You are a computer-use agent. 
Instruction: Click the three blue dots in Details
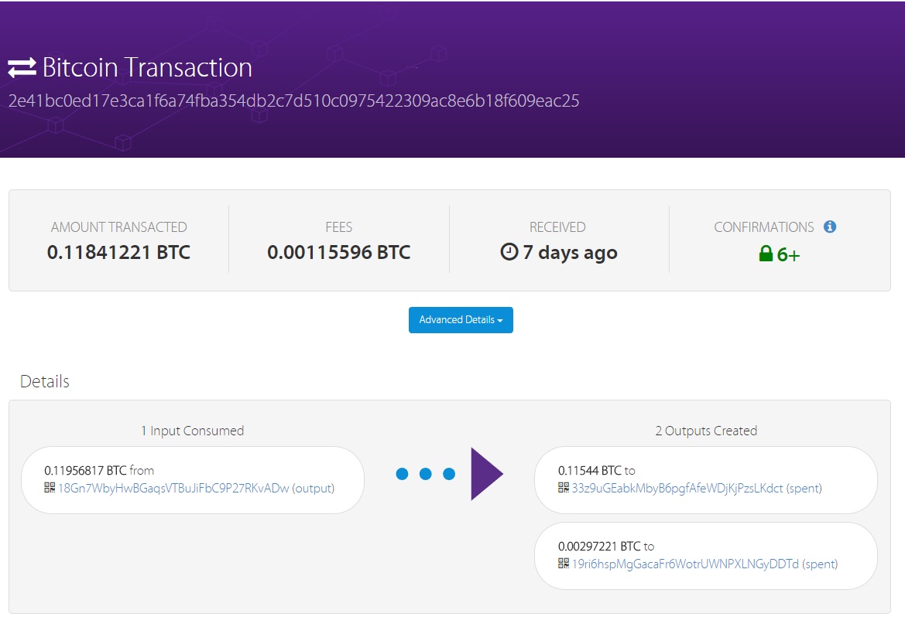[x=425, y=474]
